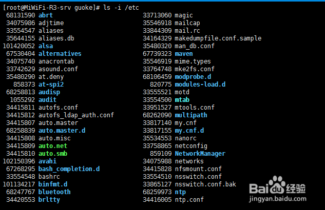Click the autofs_ldap_auth.conf filename

point(76,115)
